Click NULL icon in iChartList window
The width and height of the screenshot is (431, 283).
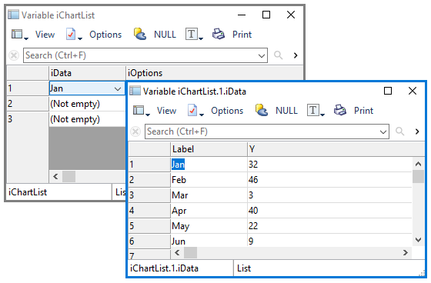click(140, 35)
